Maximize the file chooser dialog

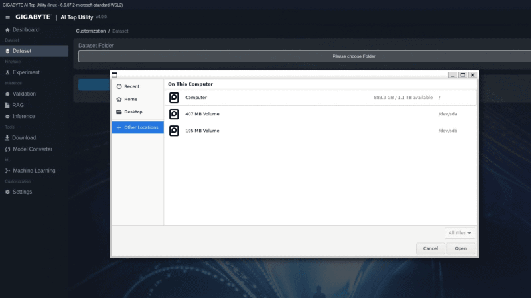point(463,75)
